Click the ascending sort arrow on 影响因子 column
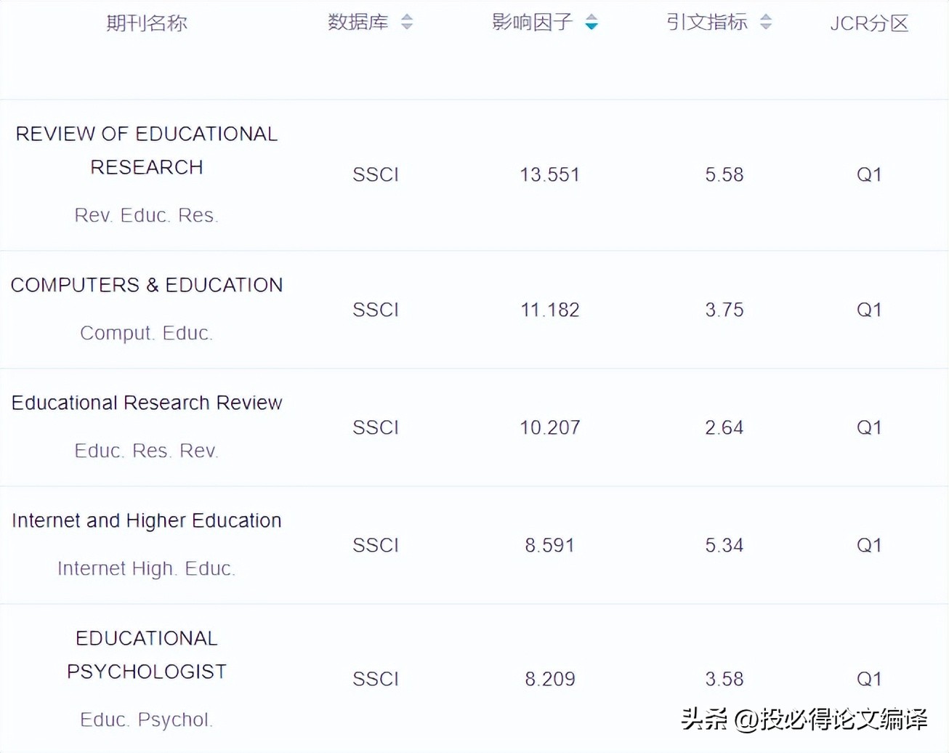This screenshot has height=753, width=949. (x=591, y=17)
